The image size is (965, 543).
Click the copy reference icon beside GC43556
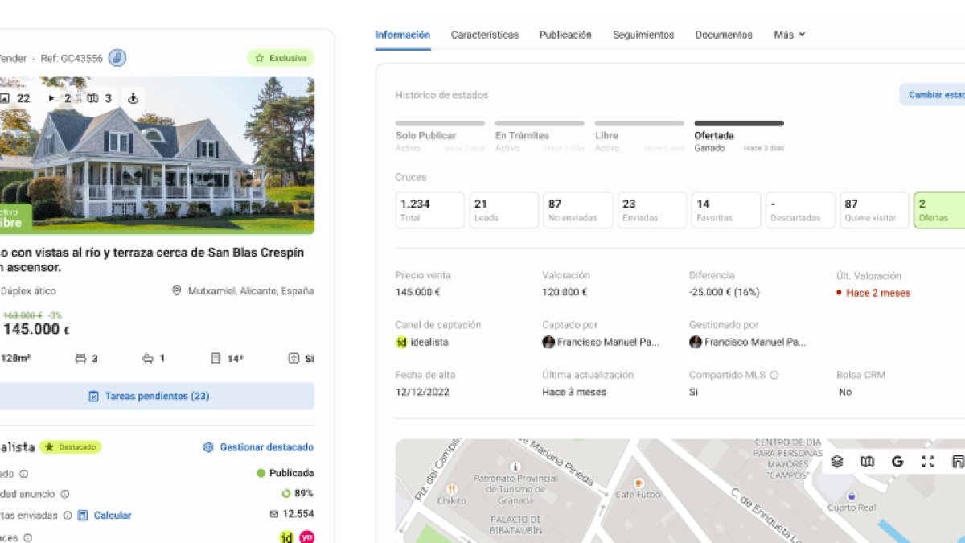pyautogui.click(x=117, y=58)
